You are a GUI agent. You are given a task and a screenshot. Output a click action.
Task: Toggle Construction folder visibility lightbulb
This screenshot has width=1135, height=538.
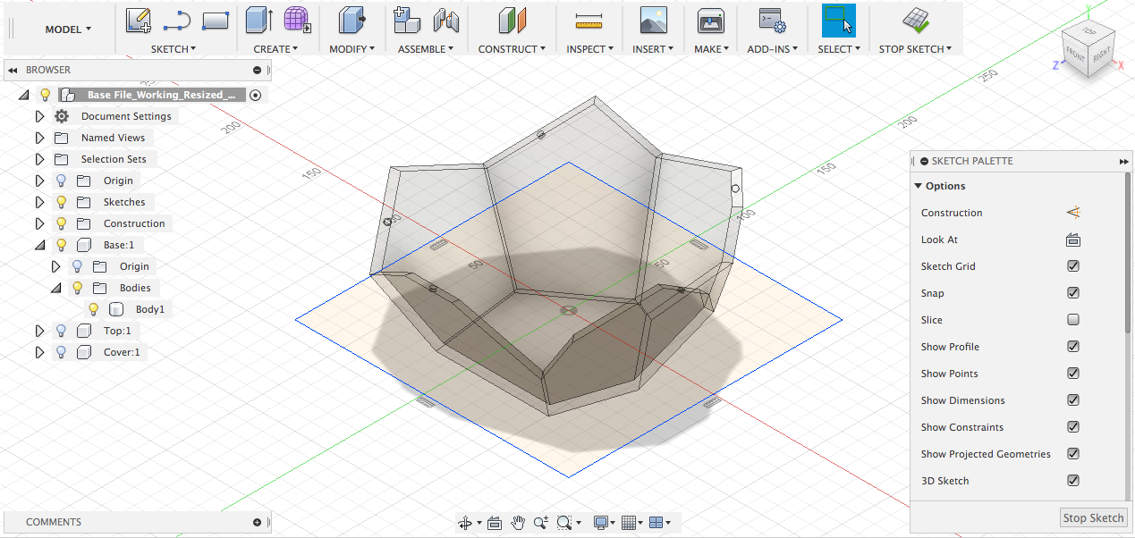[62, 223]
